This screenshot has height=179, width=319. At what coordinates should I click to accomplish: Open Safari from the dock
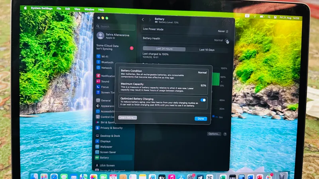[x=54, y=177]
